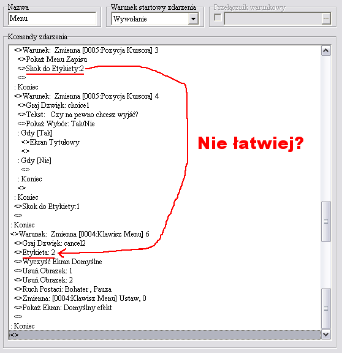Screen dimensions: 342x353
Task: Click the ellipsis button for conditional switch
Action: tap(326, 18)
